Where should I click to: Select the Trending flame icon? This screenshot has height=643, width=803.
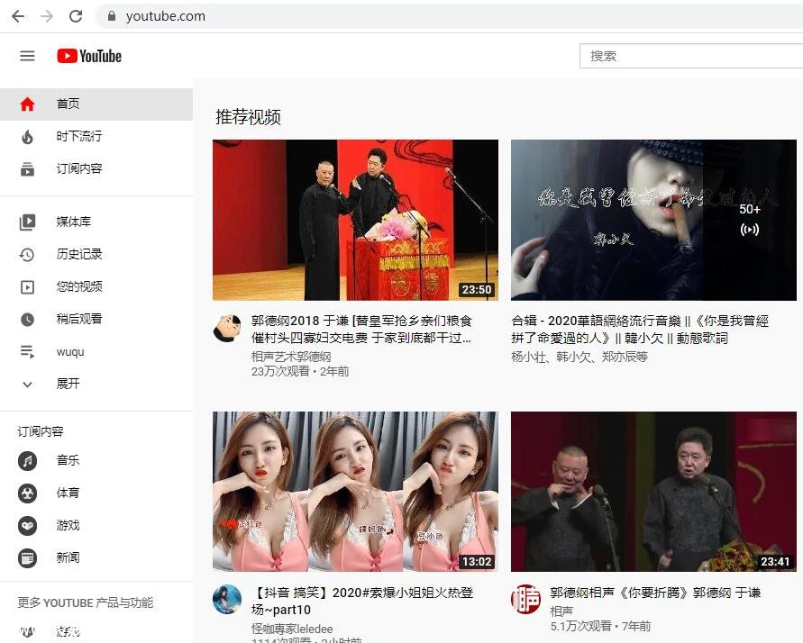(x=27, y=137)
